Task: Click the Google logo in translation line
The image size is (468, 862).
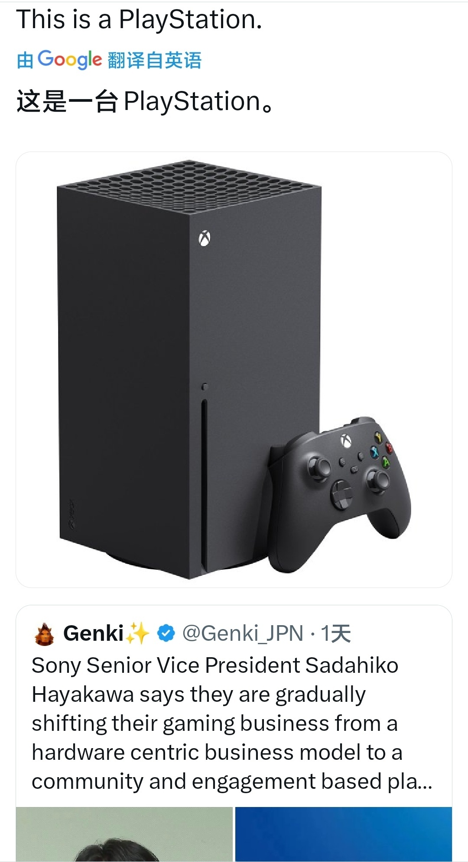Action: click(70, 59)
